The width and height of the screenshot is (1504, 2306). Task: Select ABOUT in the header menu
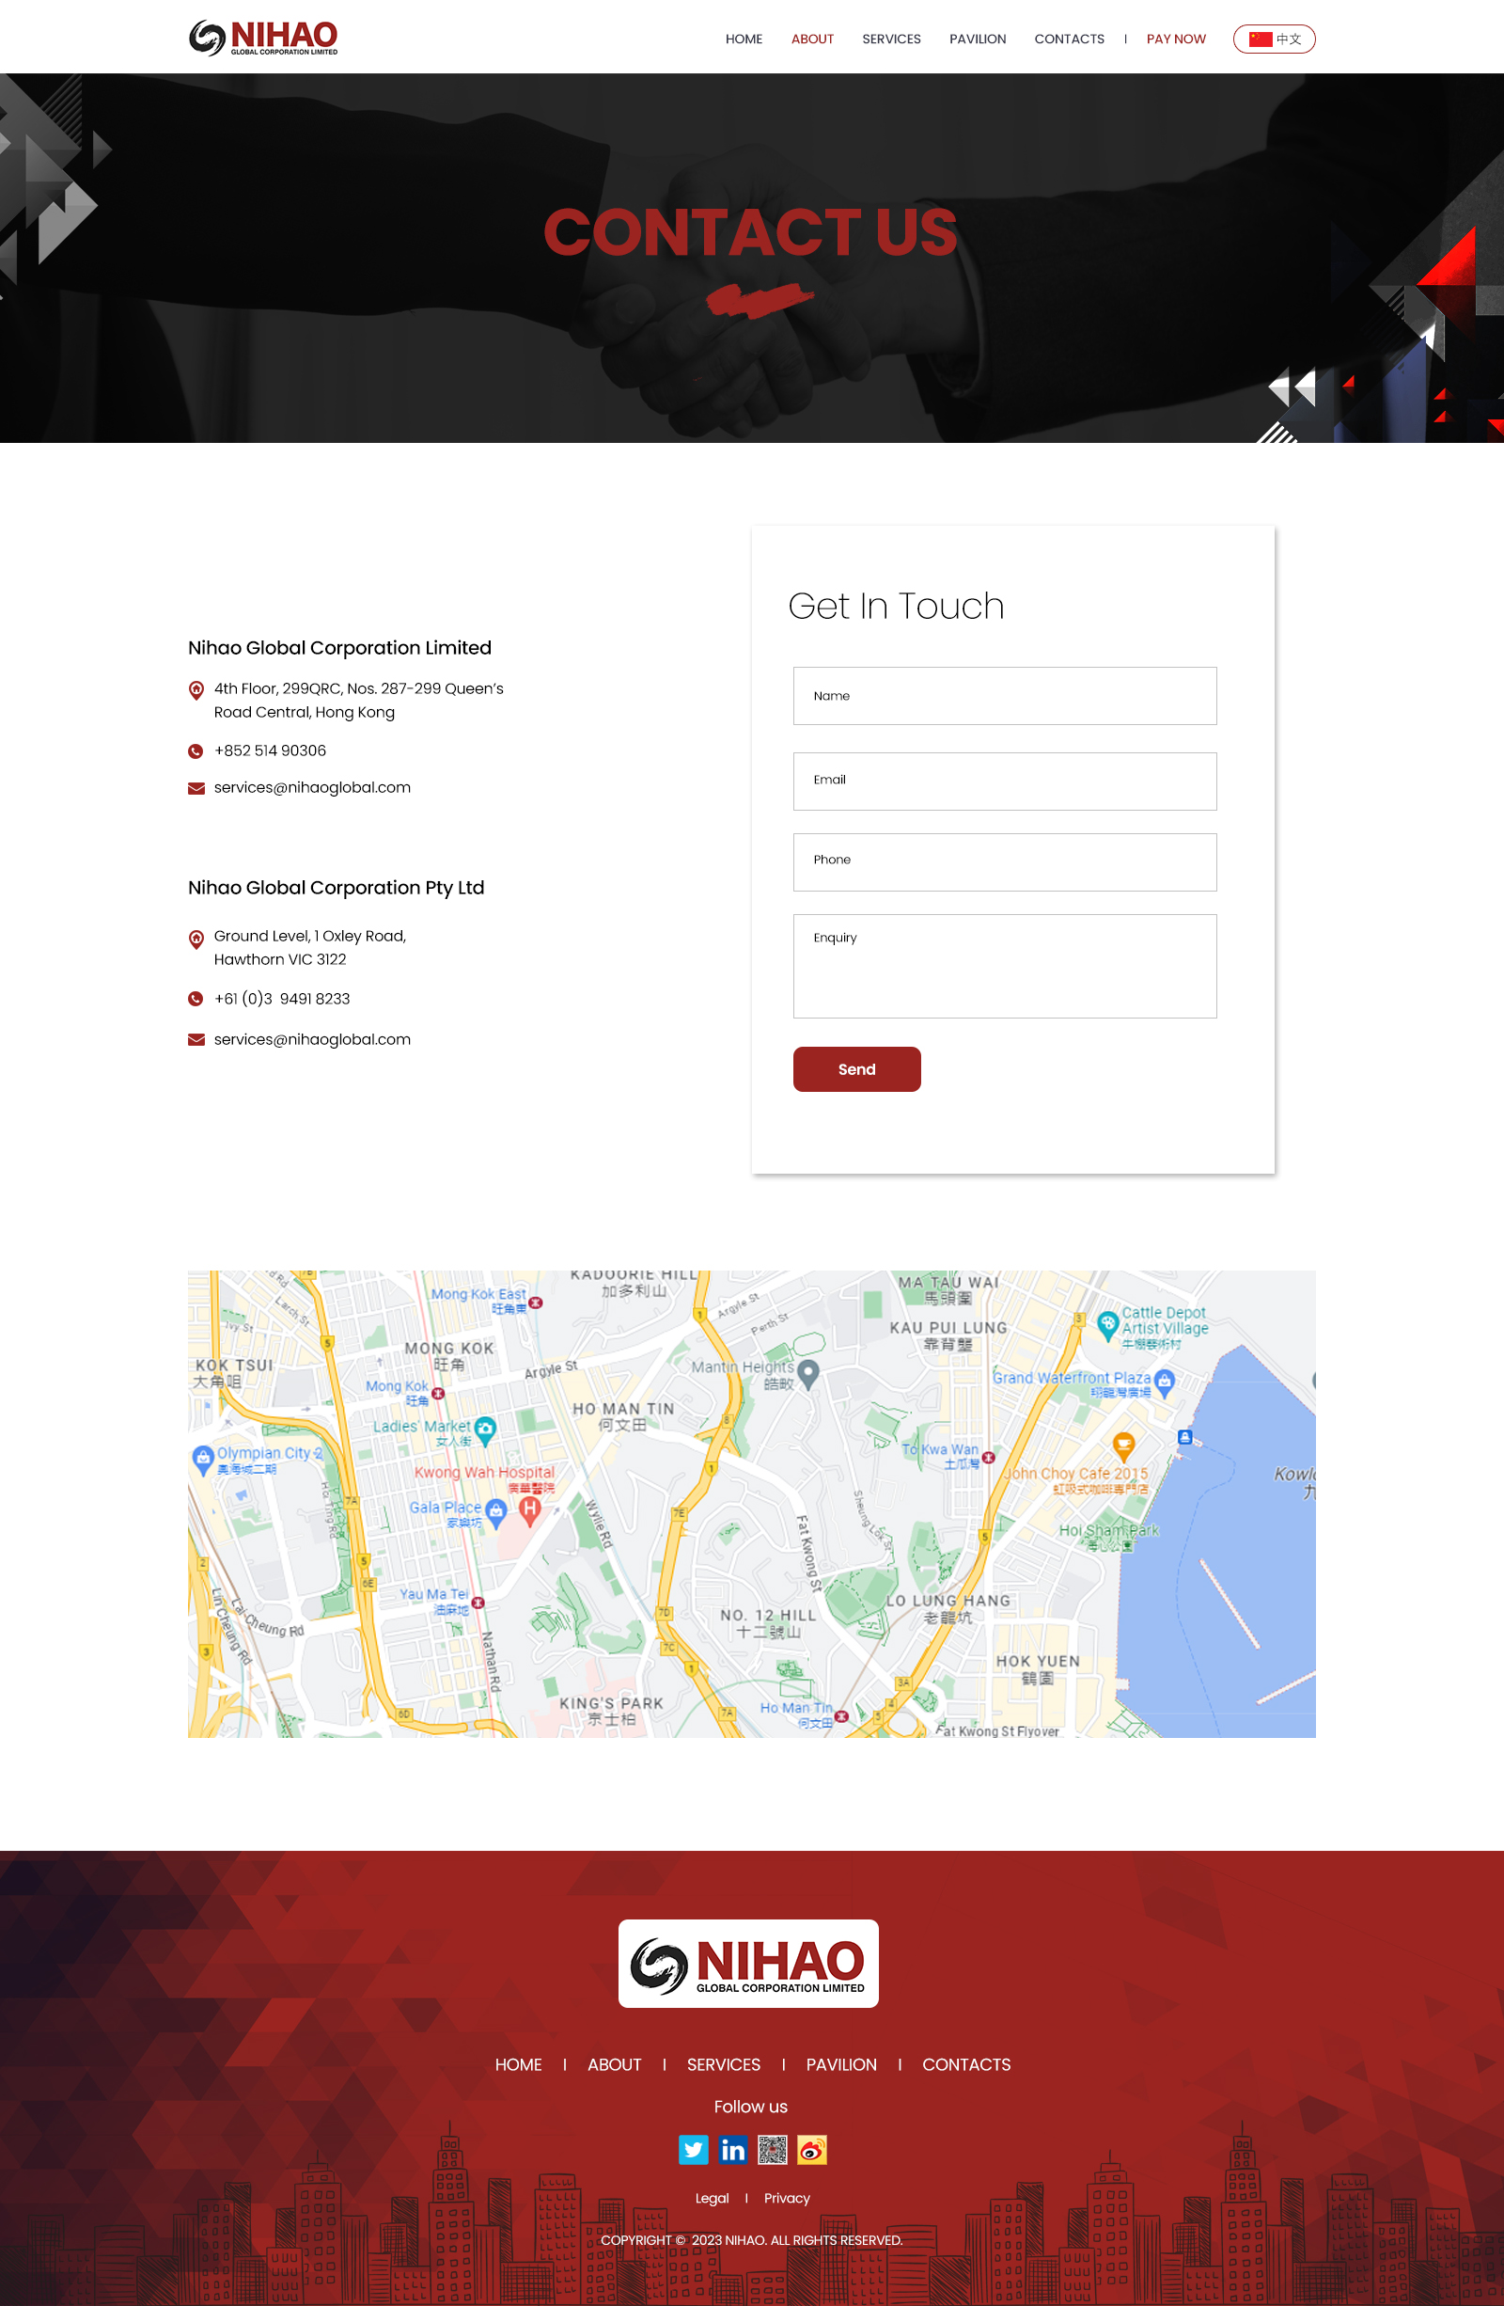811,39
